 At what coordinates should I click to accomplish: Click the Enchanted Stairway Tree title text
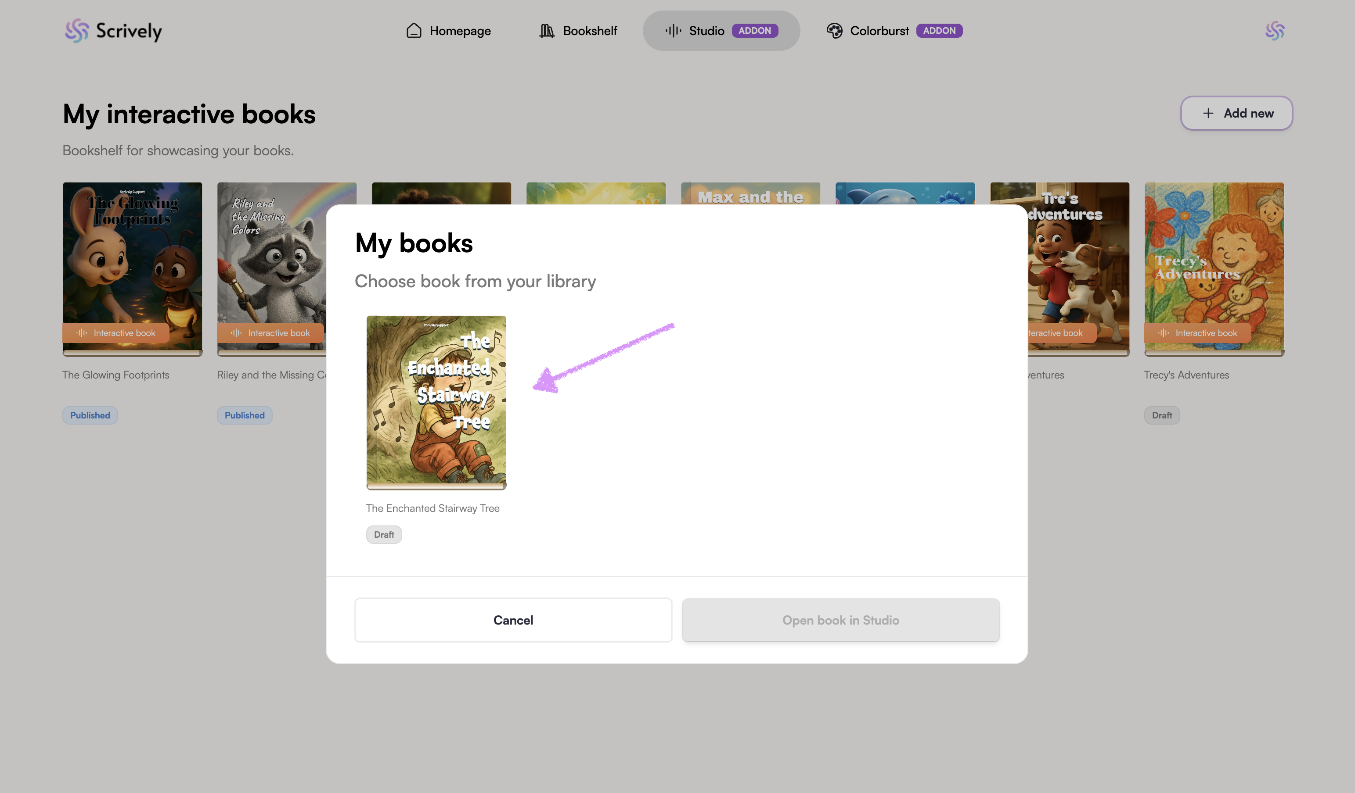coord(433,508)
